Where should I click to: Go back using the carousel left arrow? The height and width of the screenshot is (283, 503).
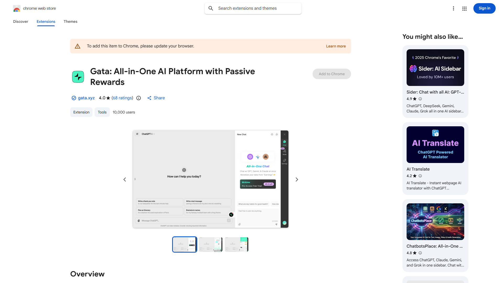click(x=125, y=179)
